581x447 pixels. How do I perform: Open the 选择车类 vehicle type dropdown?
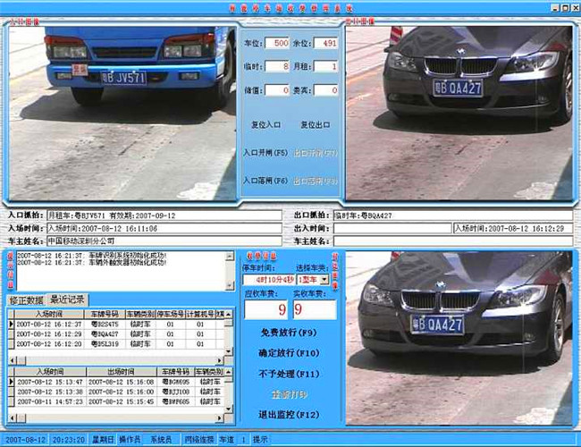tap(324, 280)
